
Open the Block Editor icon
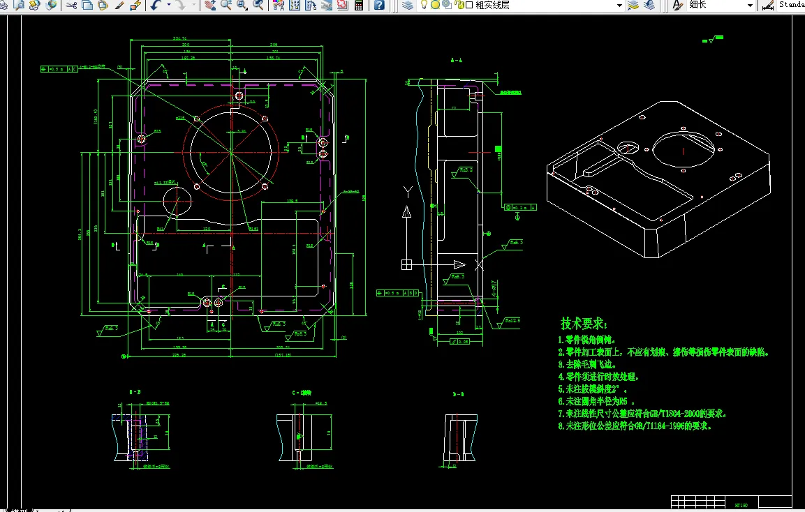(x=135, y=5)
